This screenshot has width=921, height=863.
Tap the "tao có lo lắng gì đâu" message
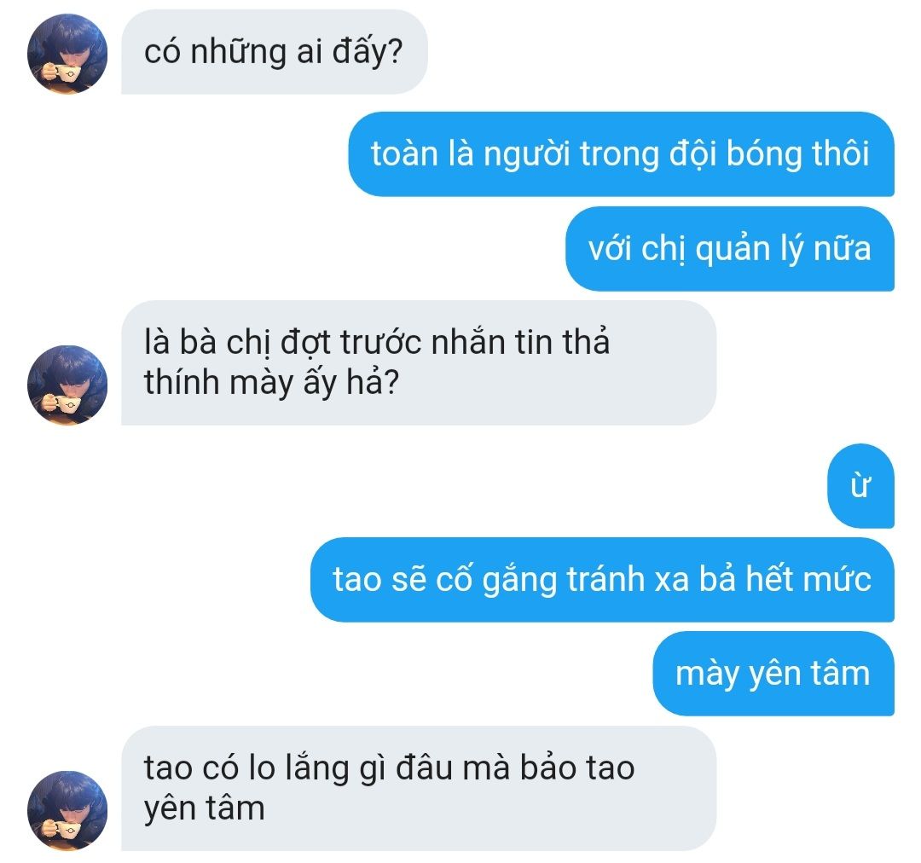tap(419, 789)
